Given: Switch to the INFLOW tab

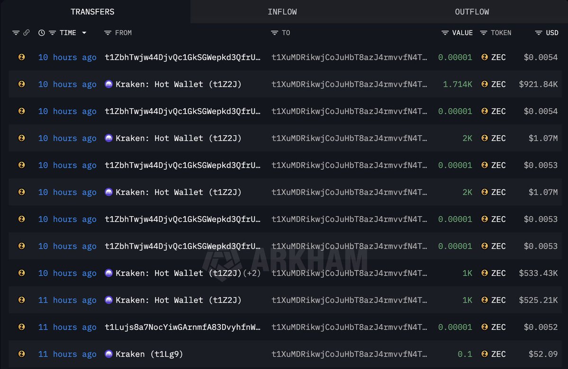Looking at the screenshot, I should [x=282, y=12].
